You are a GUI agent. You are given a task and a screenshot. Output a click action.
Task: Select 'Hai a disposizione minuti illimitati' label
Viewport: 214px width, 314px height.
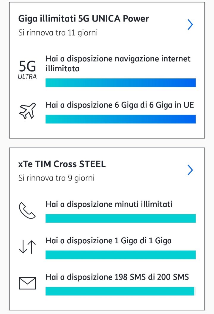[x=109, y=204]
